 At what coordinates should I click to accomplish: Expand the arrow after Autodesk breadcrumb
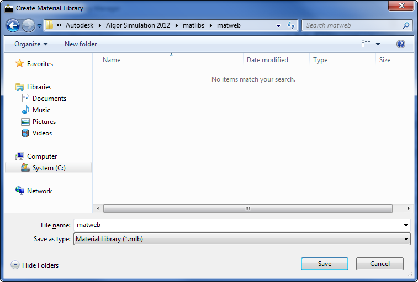(100, 25)
